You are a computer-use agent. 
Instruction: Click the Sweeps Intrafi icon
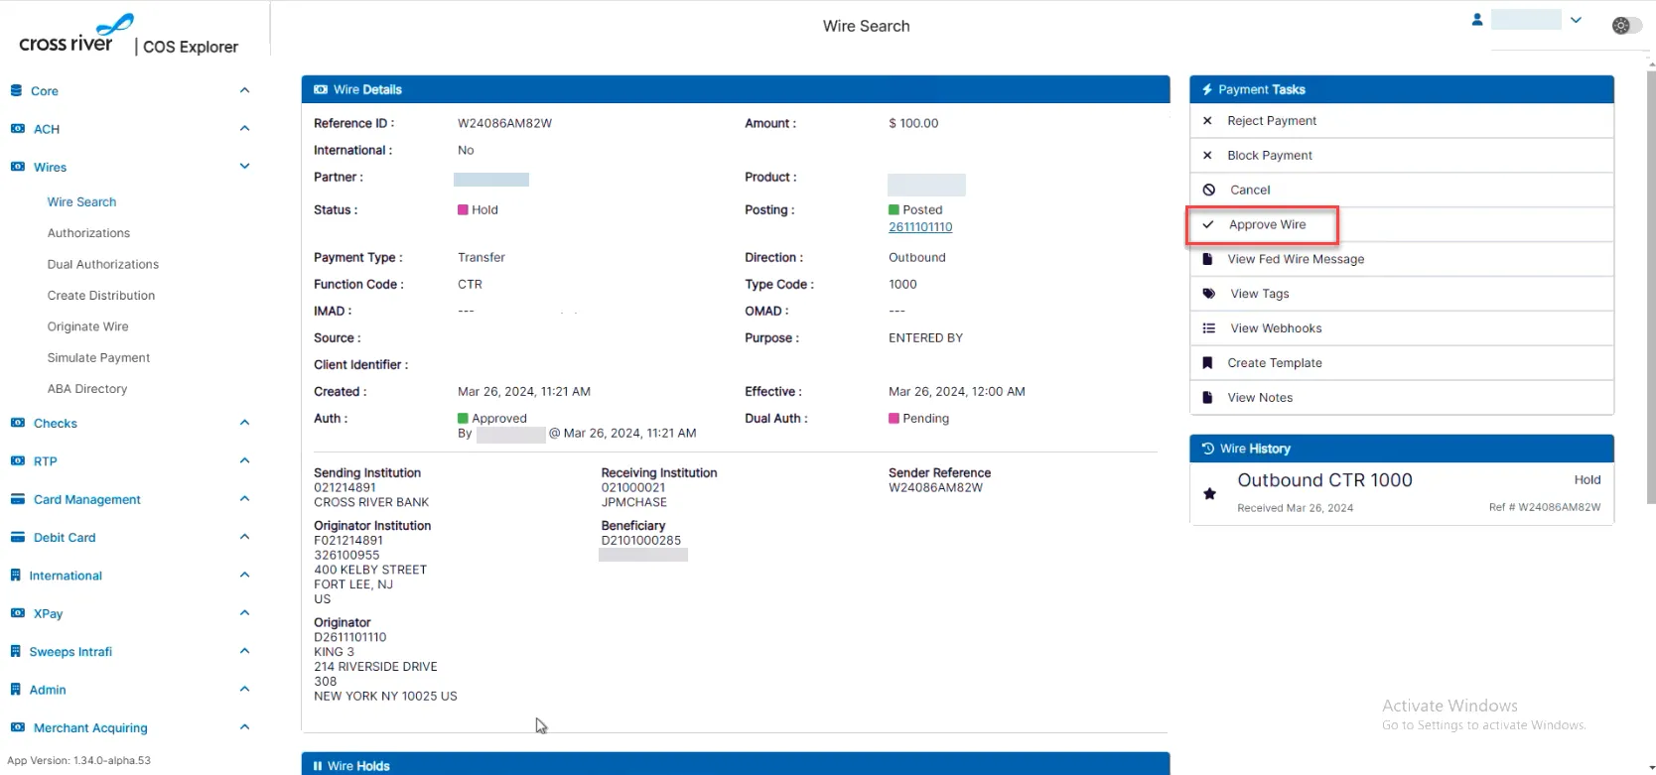coord(16,652)
